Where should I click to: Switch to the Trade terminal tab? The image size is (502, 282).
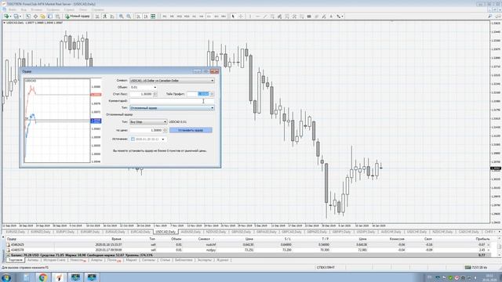pos(16,260)
